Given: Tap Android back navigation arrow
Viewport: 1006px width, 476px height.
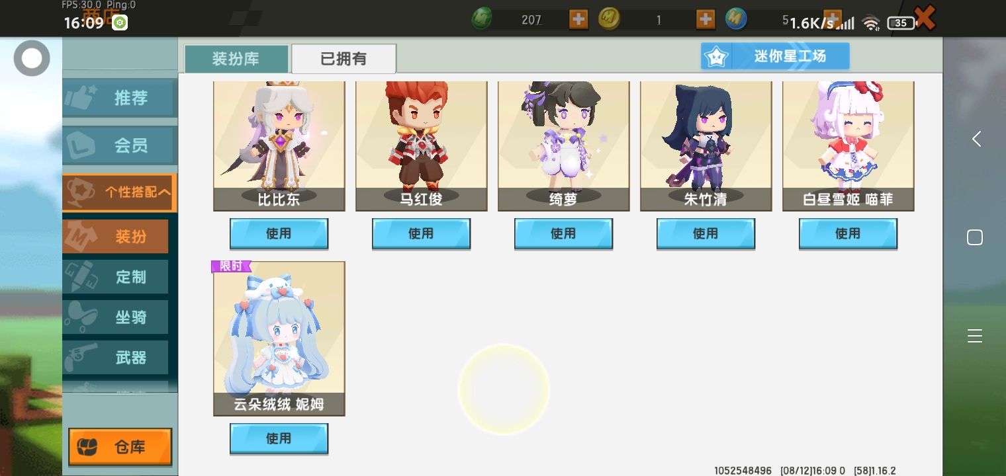Looking at the screenshot, I should [x=976, y=139].
